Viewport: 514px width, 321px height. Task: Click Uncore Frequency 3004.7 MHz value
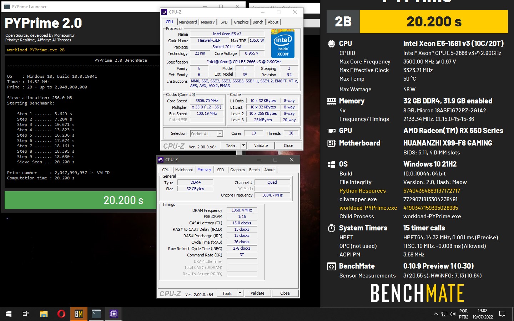tap(272, 195)
